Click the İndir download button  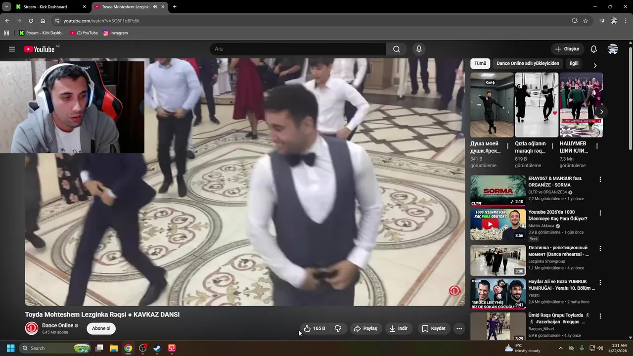[398, 328]
